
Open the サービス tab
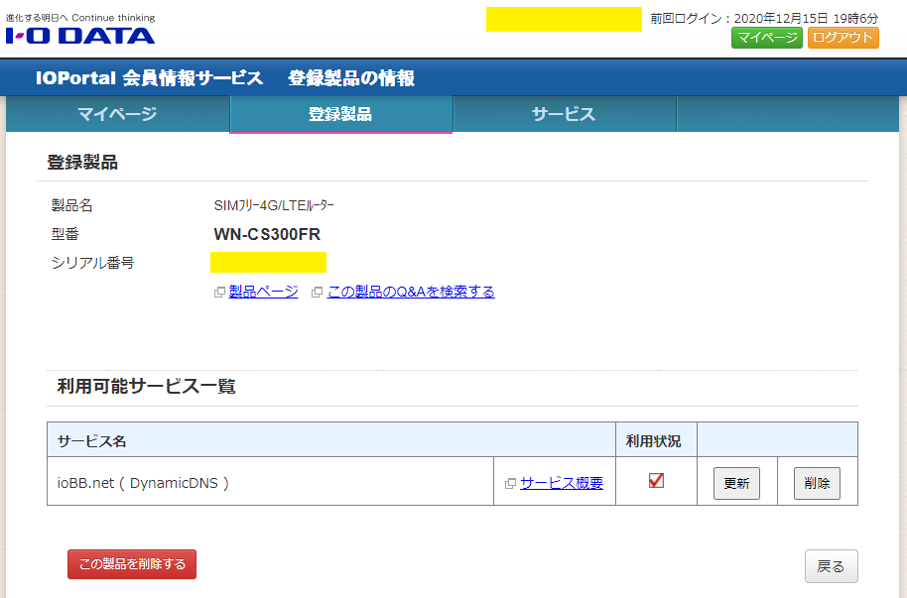(x=564, y=114)
